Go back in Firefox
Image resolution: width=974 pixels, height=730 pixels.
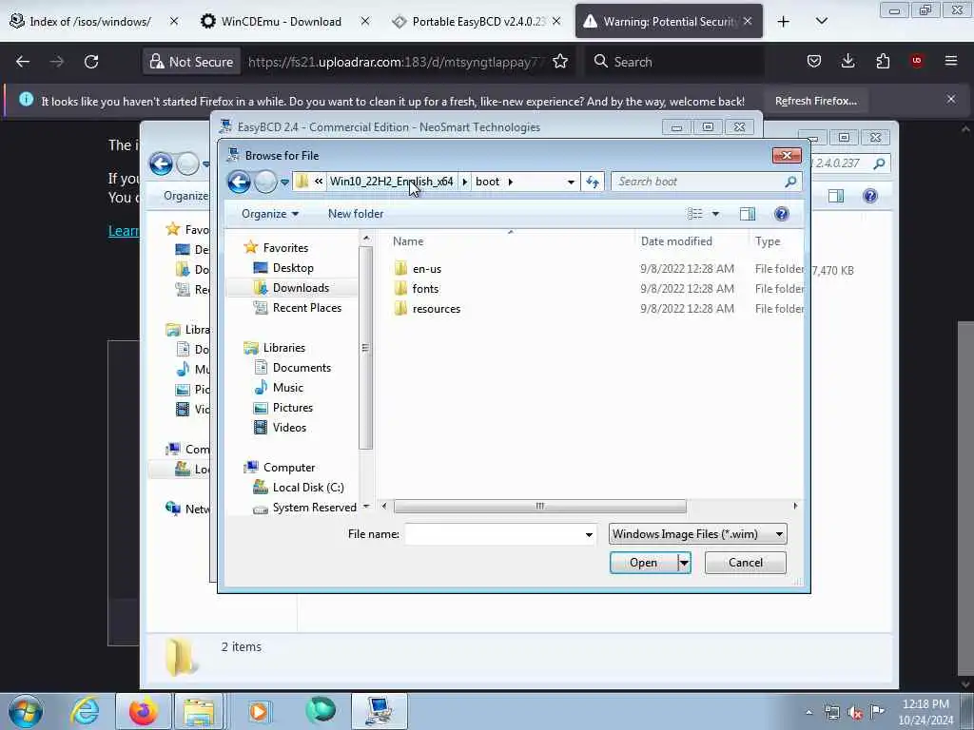coord(23,62)
